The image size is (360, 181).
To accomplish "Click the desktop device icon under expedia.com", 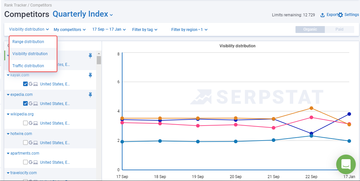I will [36, 104].
